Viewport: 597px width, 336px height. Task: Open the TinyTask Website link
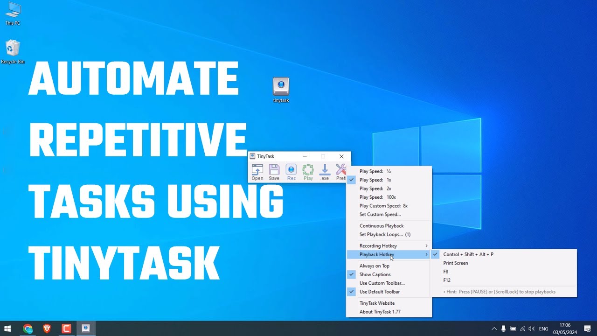(x=389, y=303)
